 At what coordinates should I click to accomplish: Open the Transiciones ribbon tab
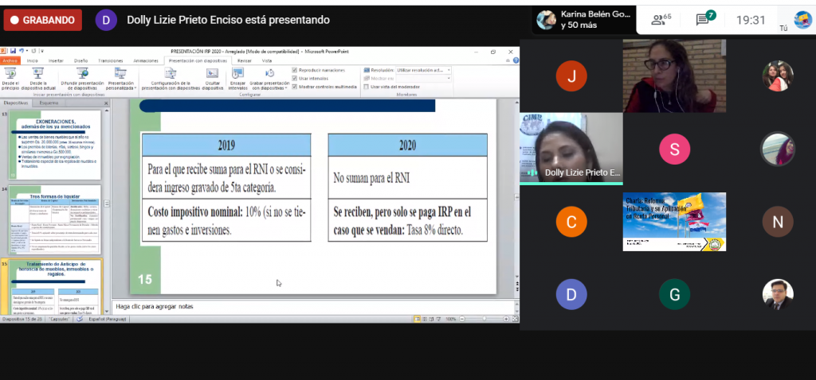click(111, 60)
